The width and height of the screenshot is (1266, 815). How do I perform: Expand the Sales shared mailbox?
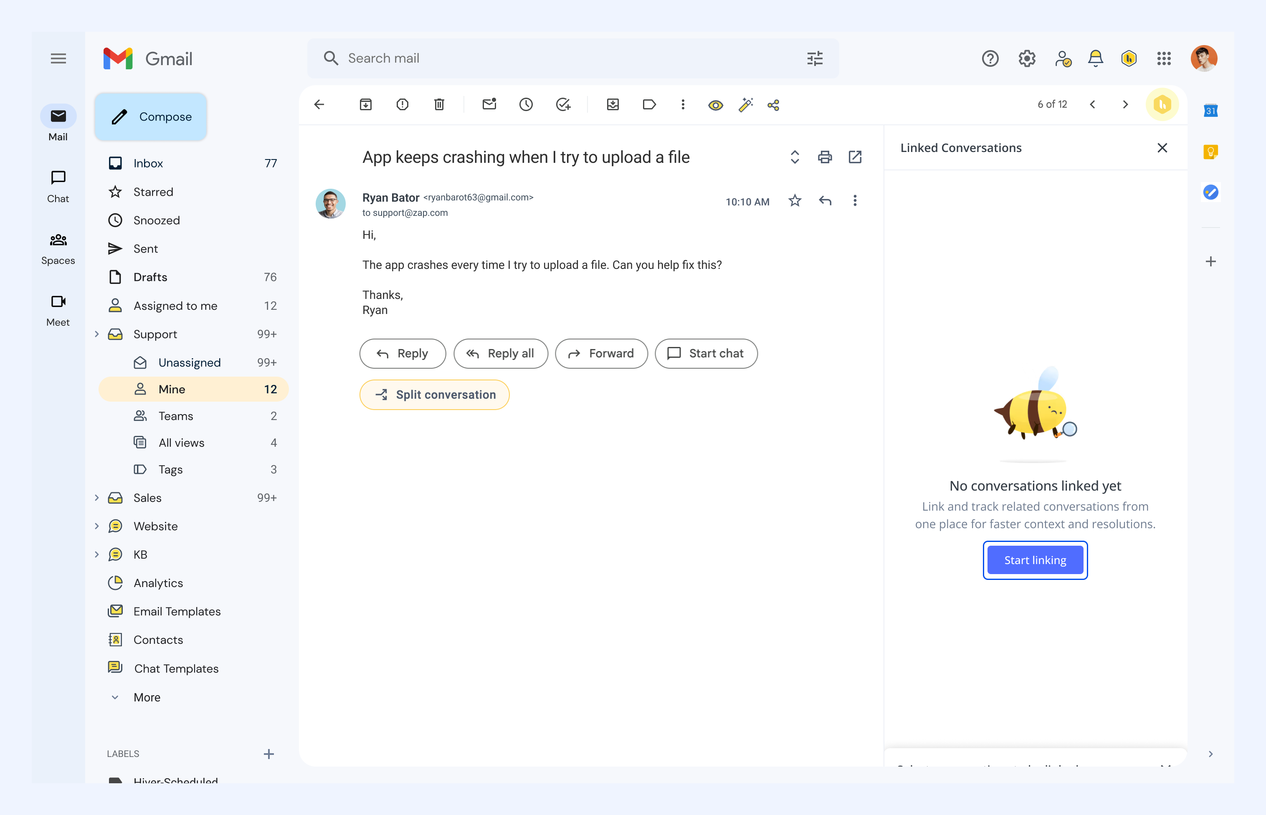pos(97,497)
